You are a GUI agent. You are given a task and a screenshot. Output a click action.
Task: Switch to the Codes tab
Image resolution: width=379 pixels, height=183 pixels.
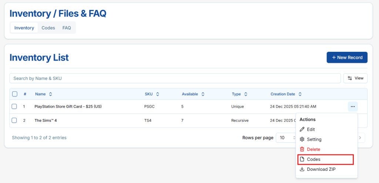pos(48,28)
